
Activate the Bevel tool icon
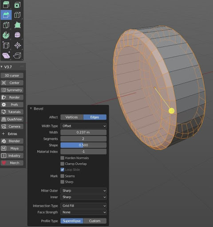(6, 15)
